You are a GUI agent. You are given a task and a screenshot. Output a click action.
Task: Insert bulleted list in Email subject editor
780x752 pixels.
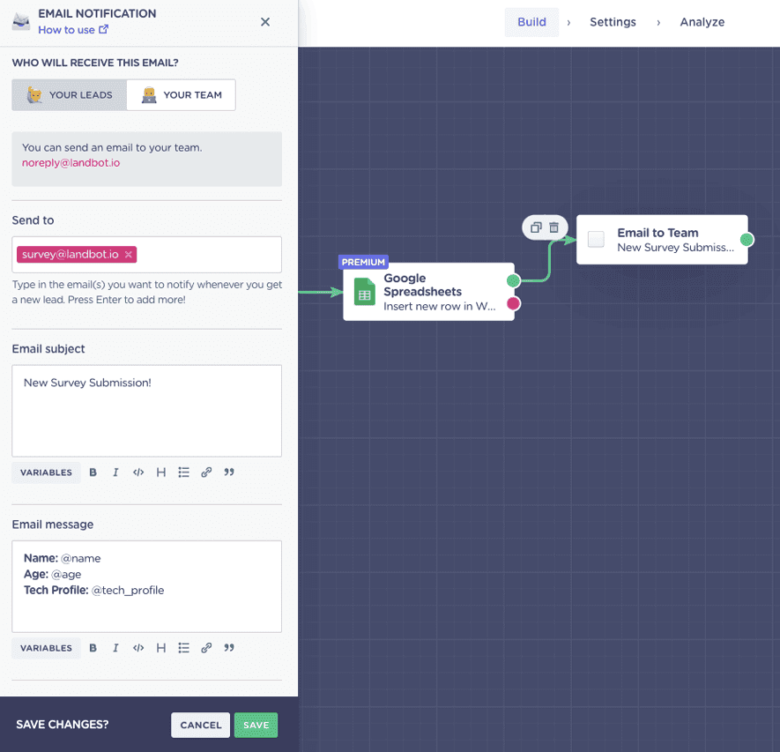tap(183, 472)
